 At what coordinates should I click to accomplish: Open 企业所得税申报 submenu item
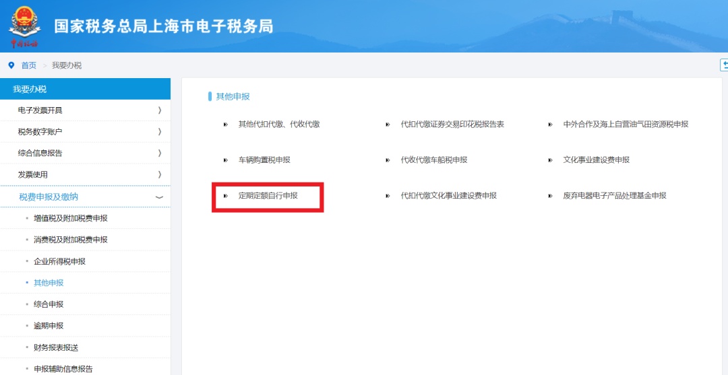[x=59, y=261]
